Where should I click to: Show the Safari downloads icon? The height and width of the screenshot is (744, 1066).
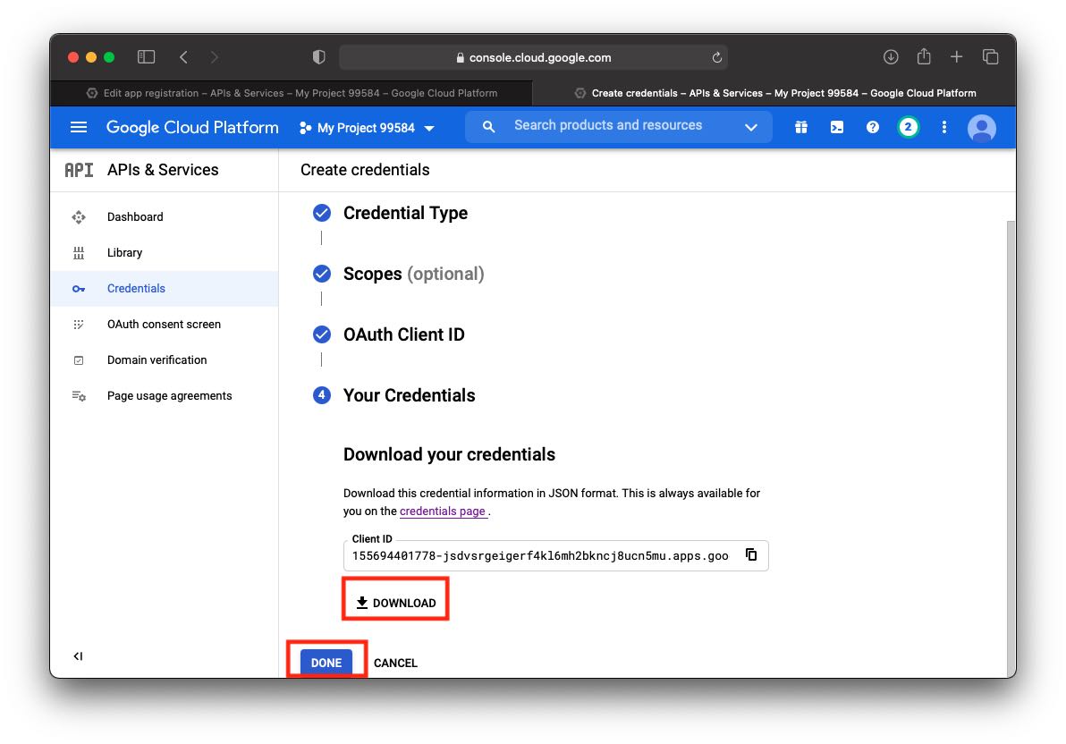[x=891, y=57]
